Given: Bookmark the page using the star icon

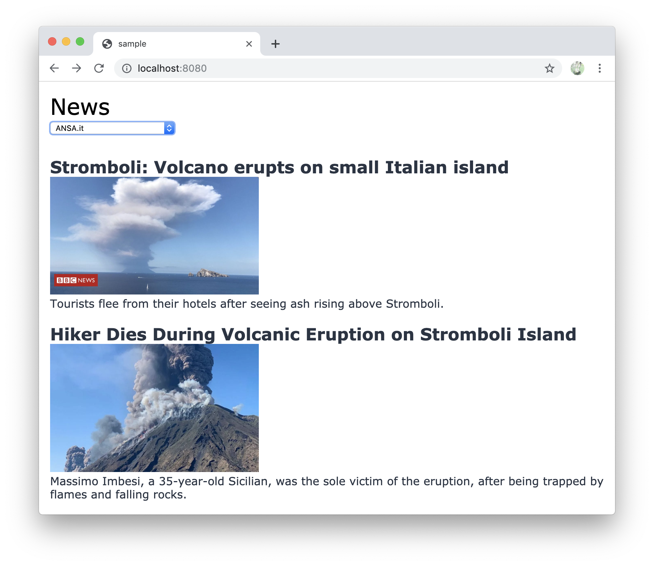Looking at the screenshot, I should [549, 68].
